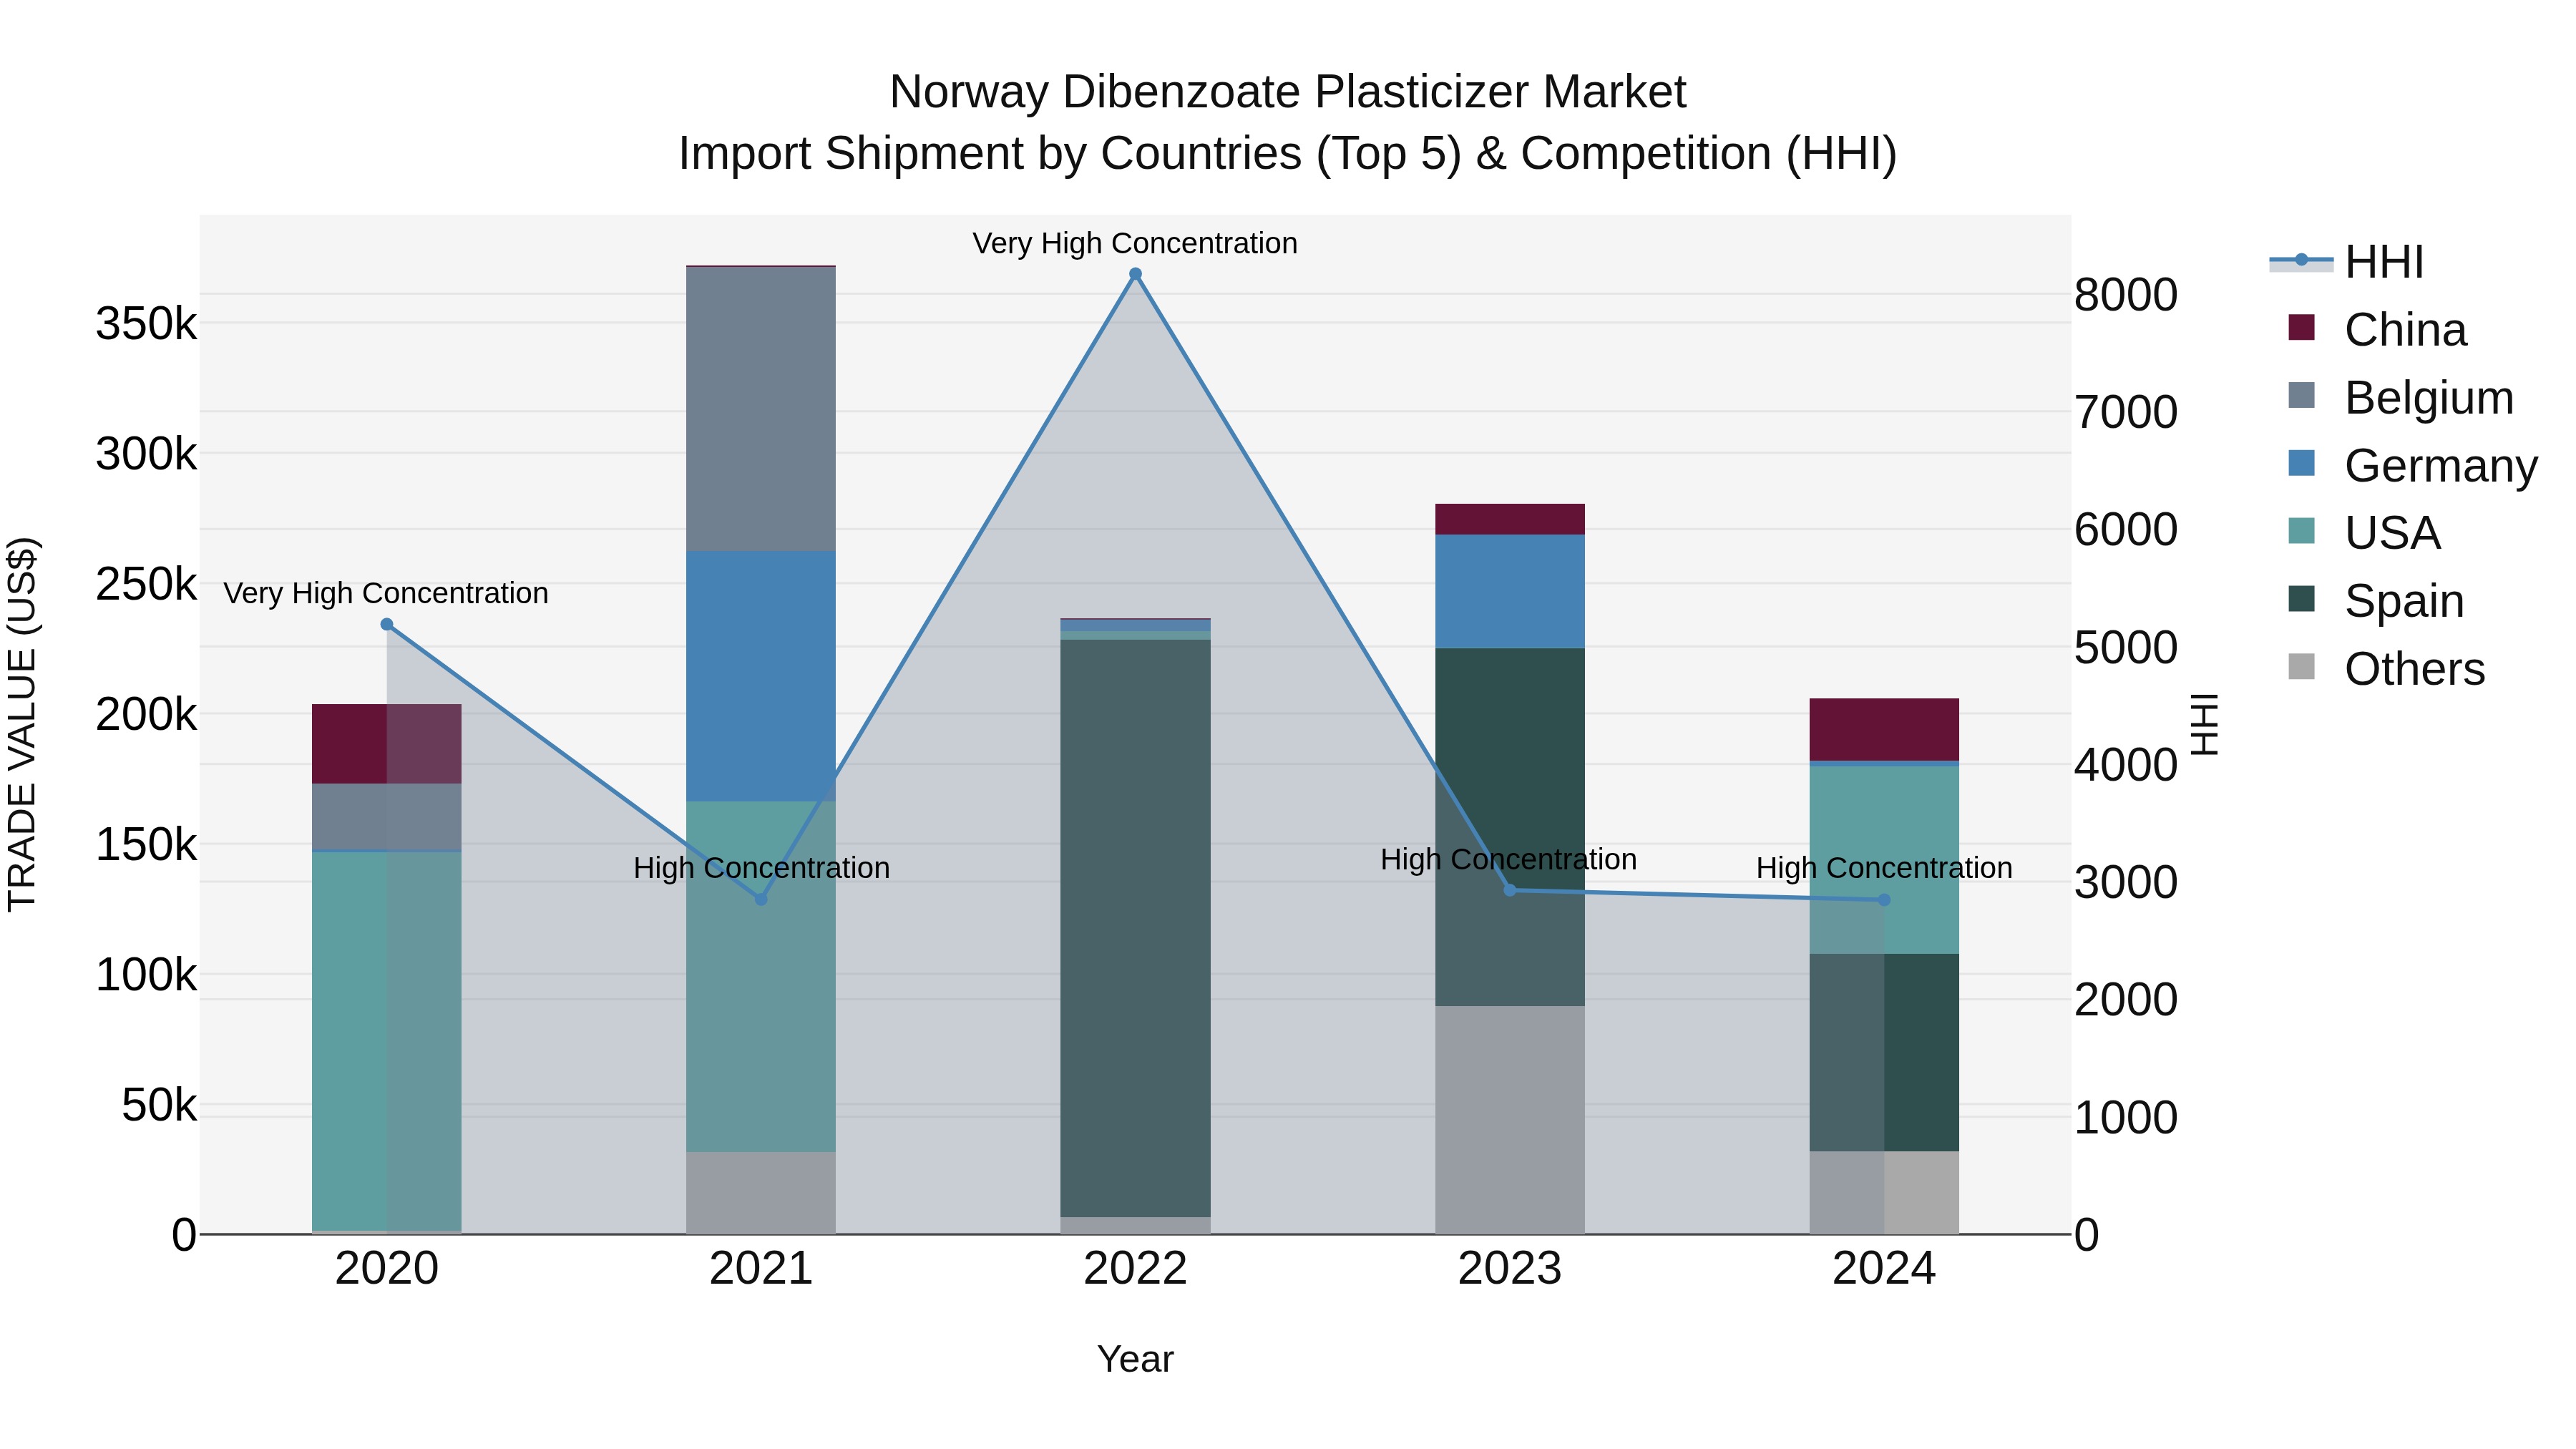Click the 8000 right axis tick
The width and height of the screenshot is (2576, 1449).
coord(2126,295)
